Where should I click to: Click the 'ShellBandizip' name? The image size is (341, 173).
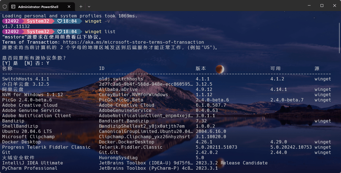point(20,126)
